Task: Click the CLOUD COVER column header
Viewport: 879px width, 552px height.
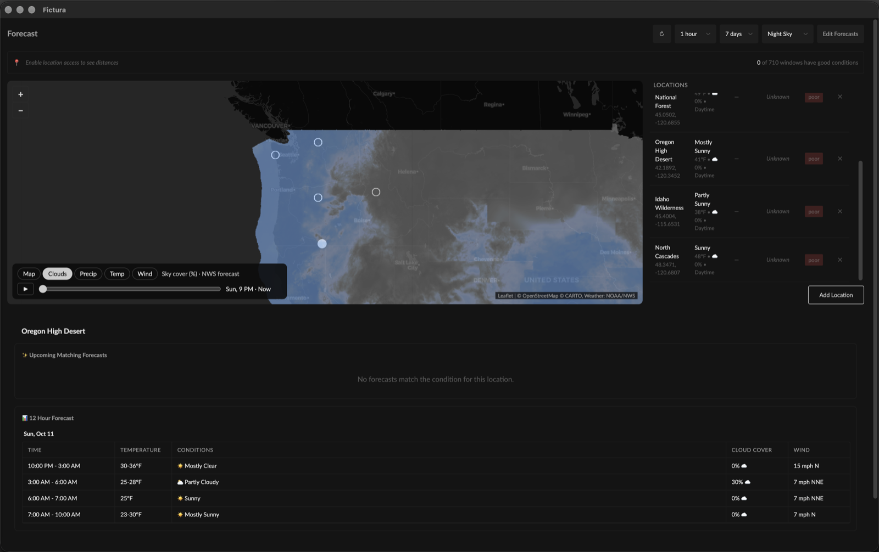Action: pos(752,450)
